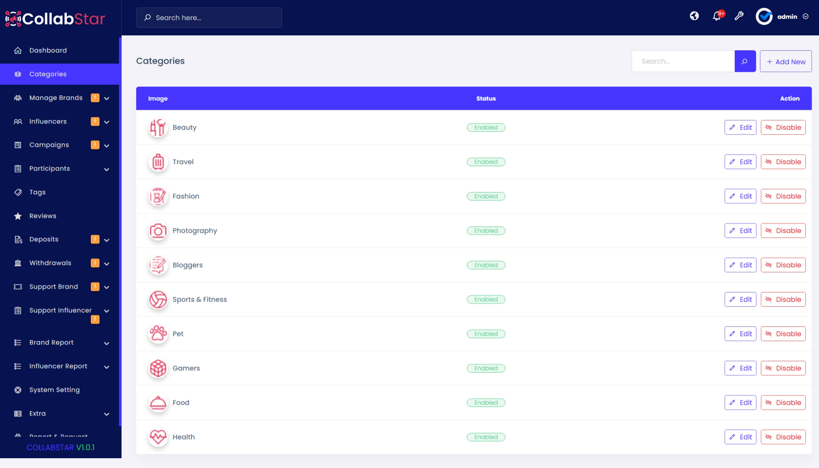Image resolution: width=819 pixels, height=468 pixels.
Task: Open Tags from the sidebar
Action: (60, 192)
